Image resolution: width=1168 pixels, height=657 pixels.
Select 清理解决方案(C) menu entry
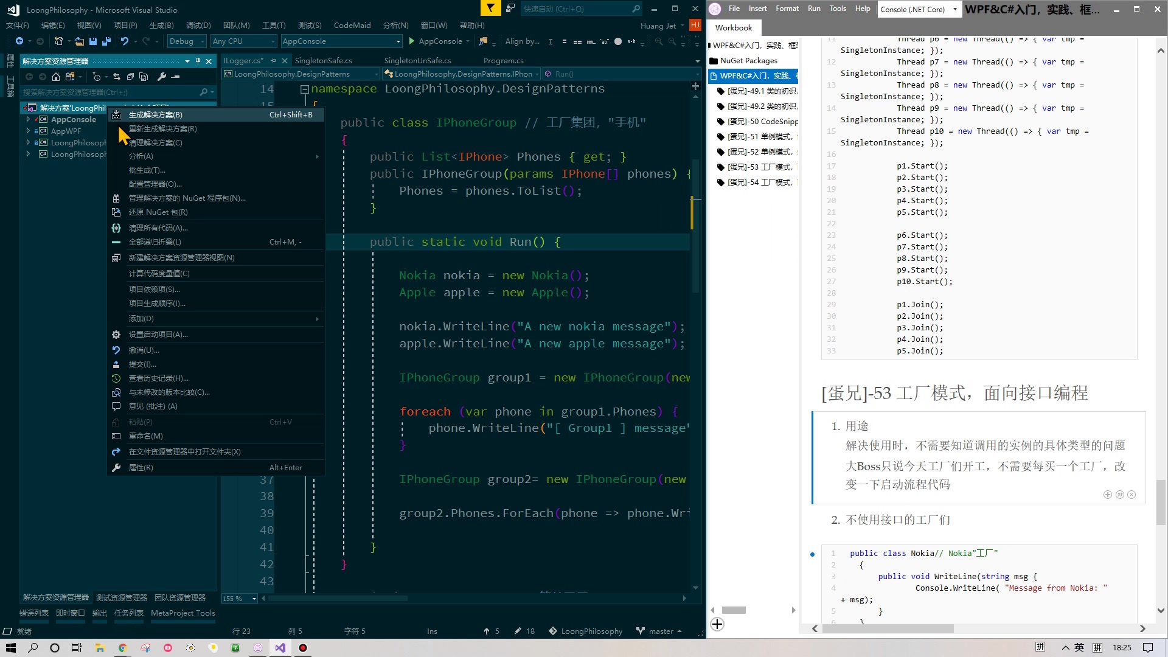click(x=216, y=143)
